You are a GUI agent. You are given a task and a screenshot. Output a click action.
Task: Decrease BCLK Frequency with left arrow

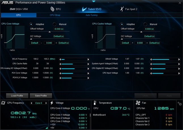coord(60,59)
